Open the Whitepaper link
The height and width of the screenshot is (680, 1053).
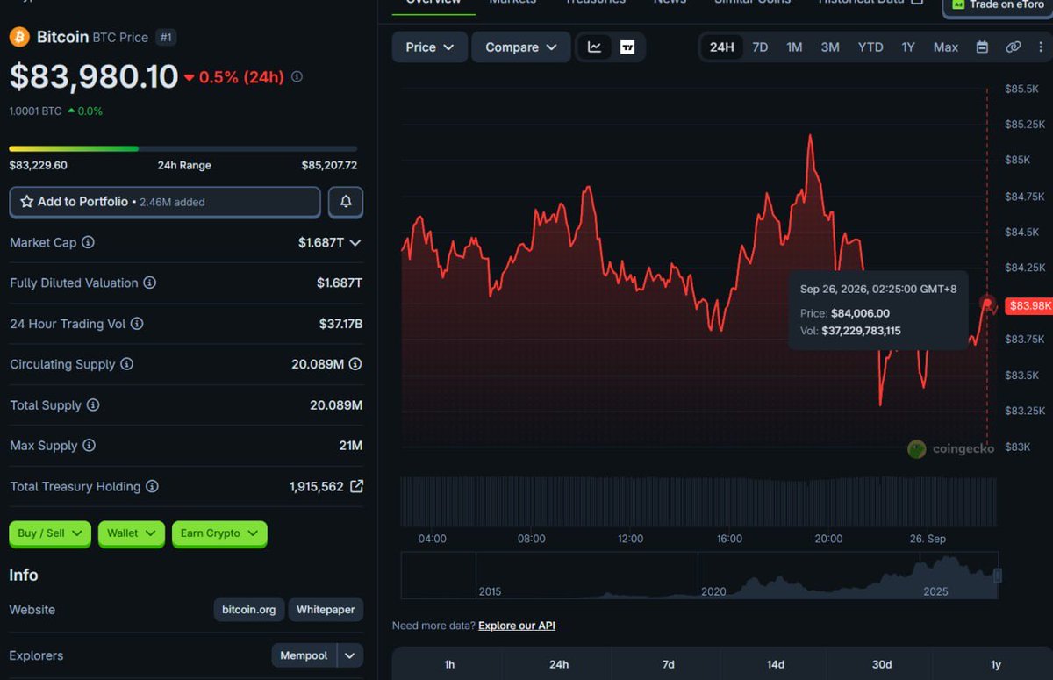[326, 610]
